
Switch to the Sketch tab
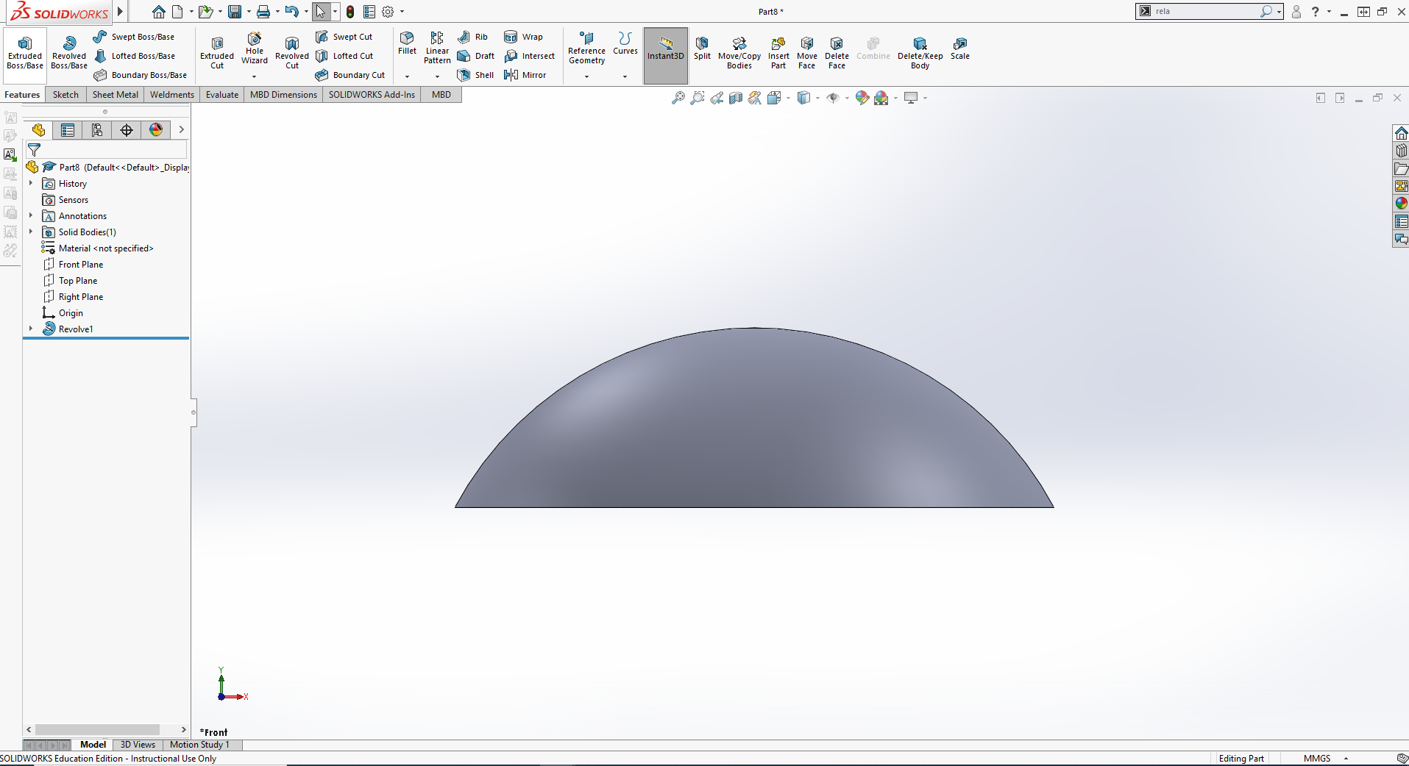65,95
